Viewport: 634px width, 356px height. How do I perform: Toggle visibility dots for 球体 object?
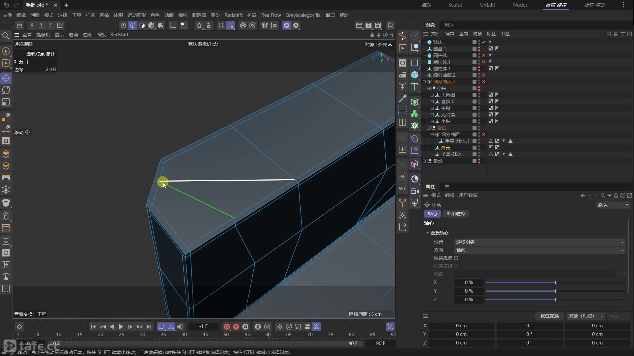pyautogui.click(x=479, y=42)
